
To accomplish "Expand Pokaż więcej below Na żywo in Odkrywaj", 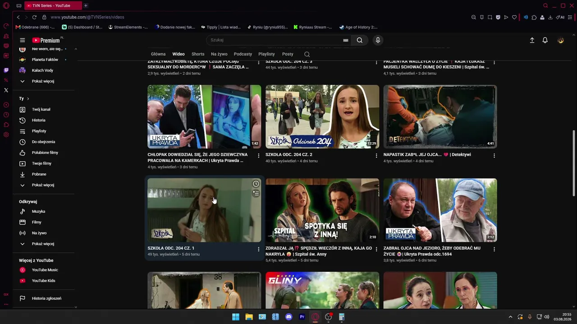I will coord(44,244).
